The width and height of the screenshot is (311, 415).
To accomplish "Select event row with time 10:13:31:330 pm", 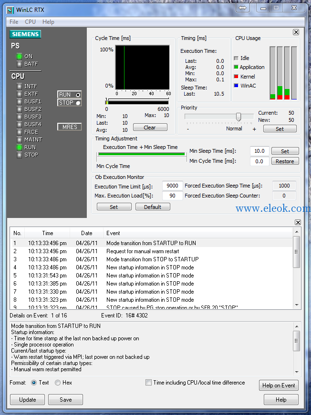I will pos(152,292).
